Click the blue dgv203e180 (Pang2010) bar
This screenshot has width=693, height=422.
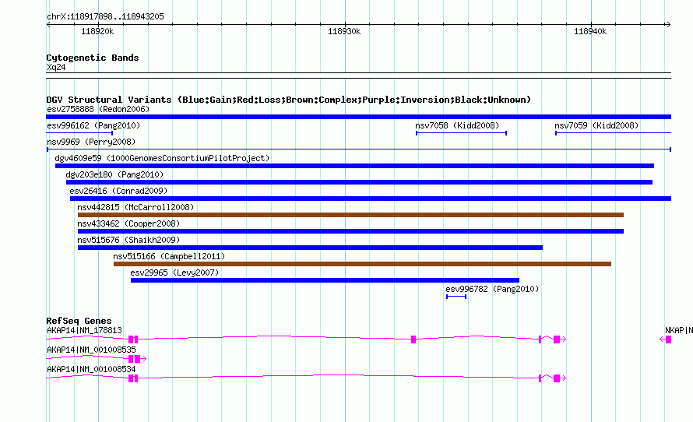click(x=359, y=182)
